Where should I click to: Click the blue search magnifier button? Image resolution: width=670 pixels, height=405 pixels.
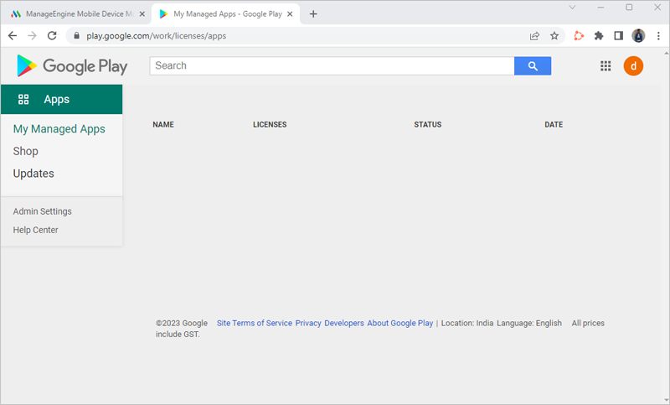click(x=532, y=66)
